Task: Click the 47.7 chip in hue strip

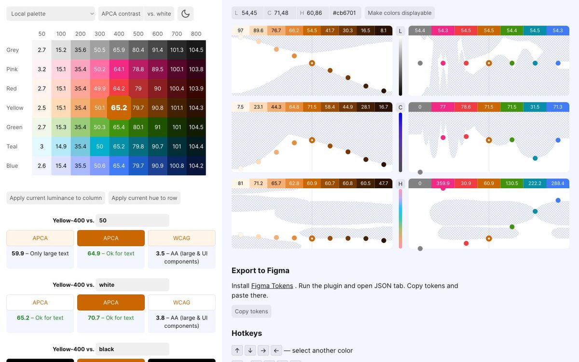Action: [x=384, y=183]
